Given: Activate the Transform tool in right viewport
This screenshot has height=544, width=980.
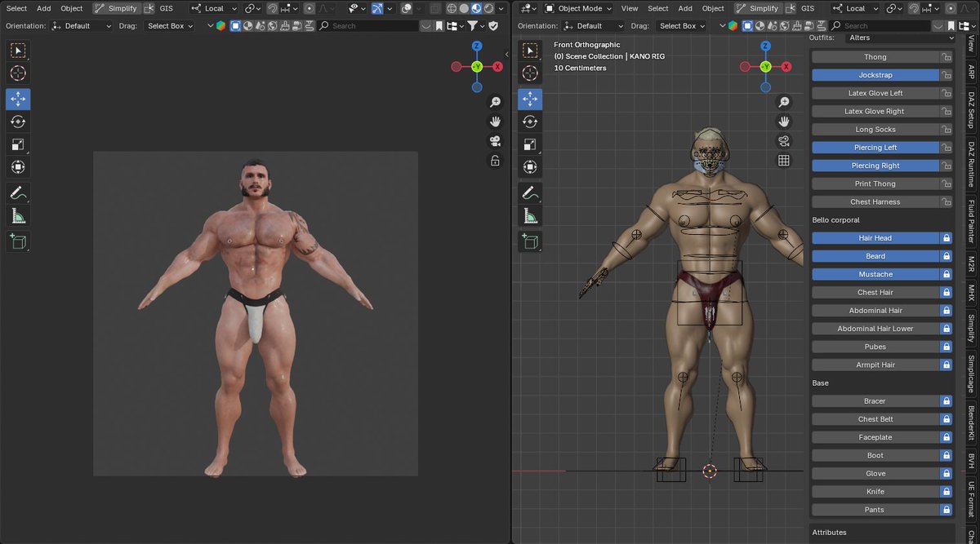Looking at the screenshot, I should [530, 167].
